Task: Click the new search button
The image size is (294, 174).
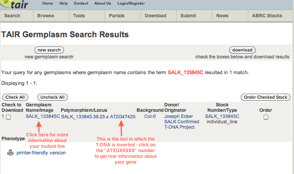Action: click(x=49, y=50)
